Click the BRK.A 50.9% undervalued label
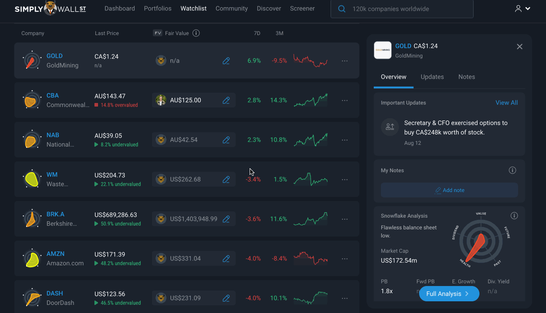The image size is (546, 313). [x=118, y=224]
